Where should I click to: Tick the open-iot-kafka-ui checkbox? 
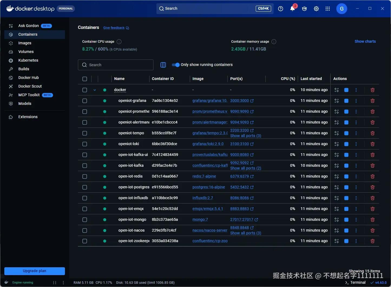85,155
